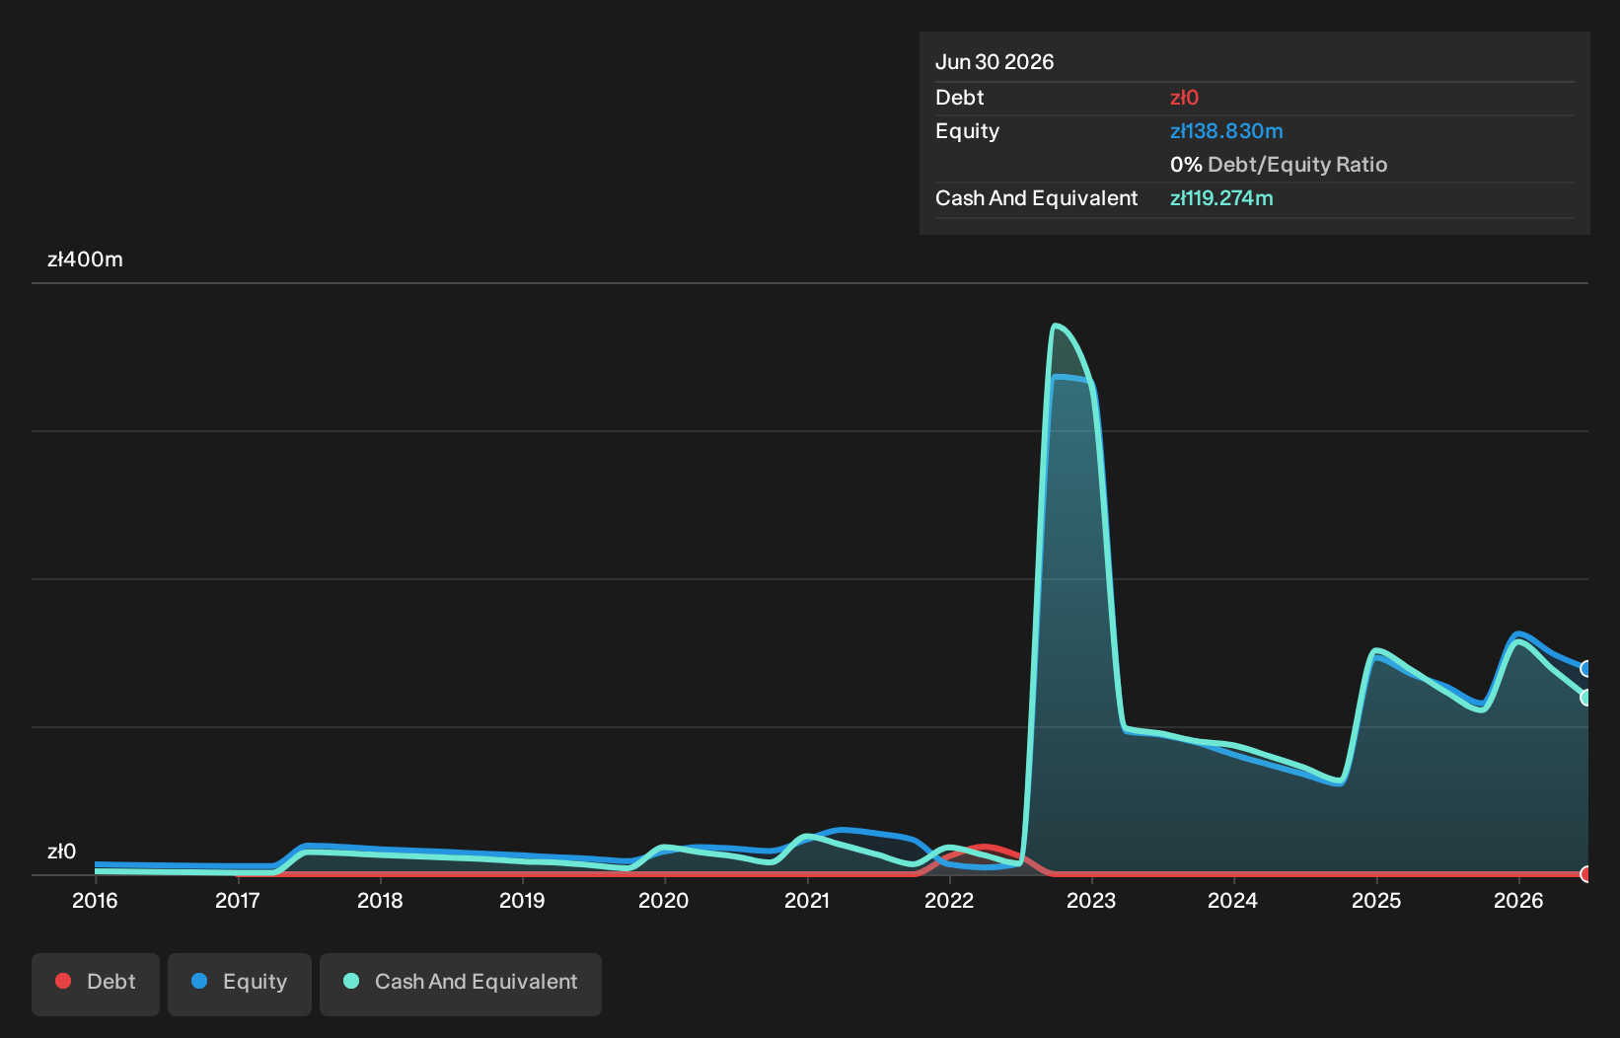Click the Equity row label in tooltip

[x=967, y=131]
